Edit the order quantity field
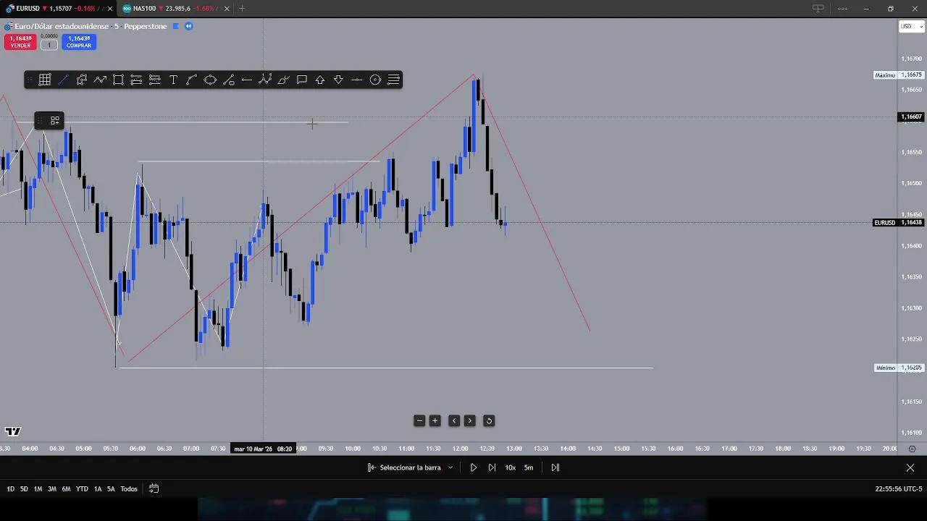Image resolution: width=927 pixels, height=521 pixels. pyautogui.click(x=49, y=45)
